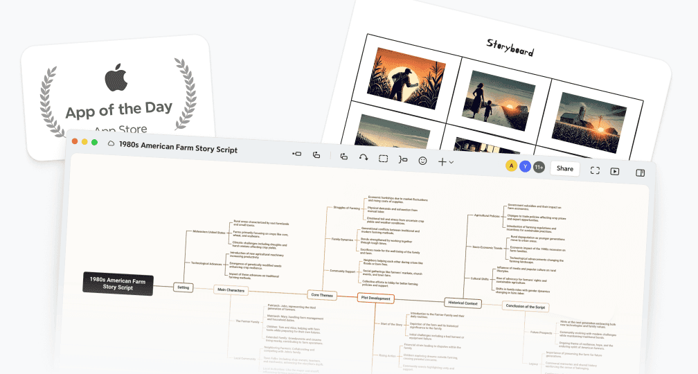
Task: Select the Core Themes topic node
Action: tap(322, 295)
